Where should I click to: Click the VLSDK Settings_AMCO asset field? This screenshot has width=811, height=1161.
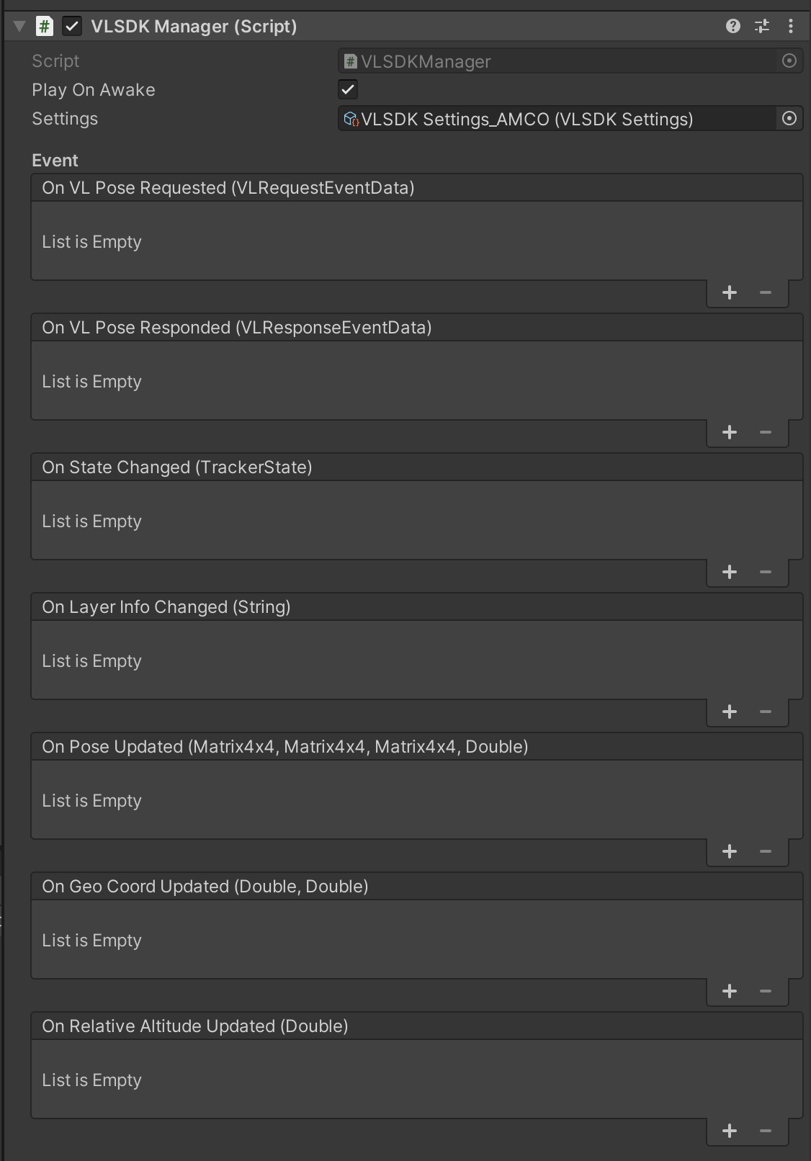(555, 119)
